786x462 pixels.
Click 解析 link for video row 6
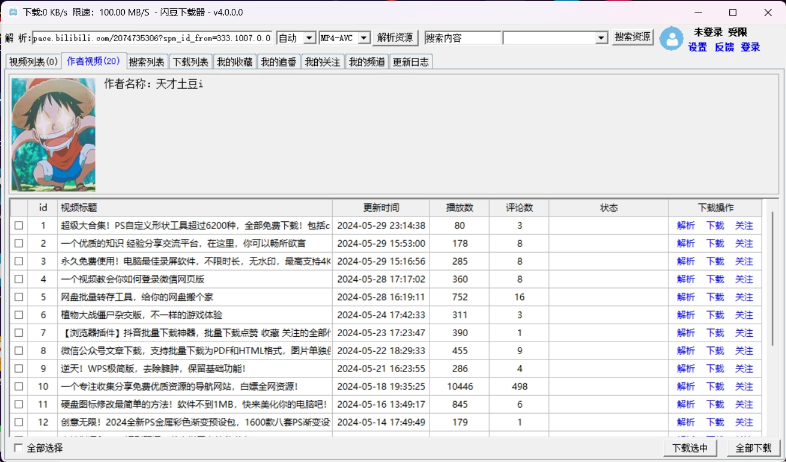686,315
